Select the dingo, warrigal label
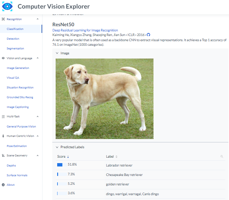Viewport: 229px width, 200px height. click(132, 194)
